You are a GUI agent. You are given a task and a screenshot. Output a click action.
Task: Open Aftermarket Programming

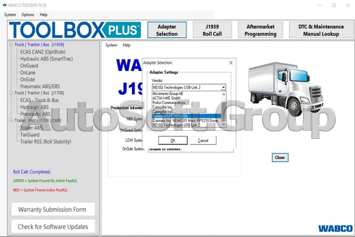[x=260, y=30]
